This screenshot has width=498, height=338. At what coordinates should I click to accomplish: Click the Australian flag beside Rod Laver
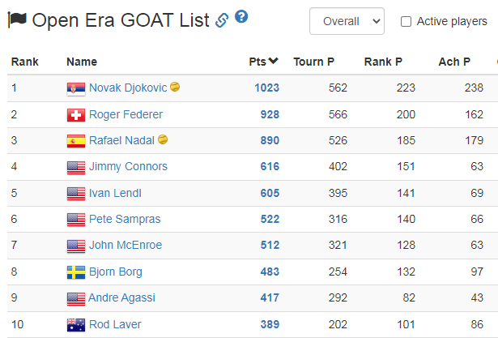pyautogui.click(x=76, y=325)
